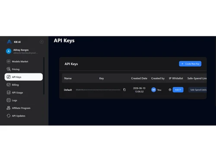Open Models Market page
Viewport: 216px width, 162px height.
[24, 61]
